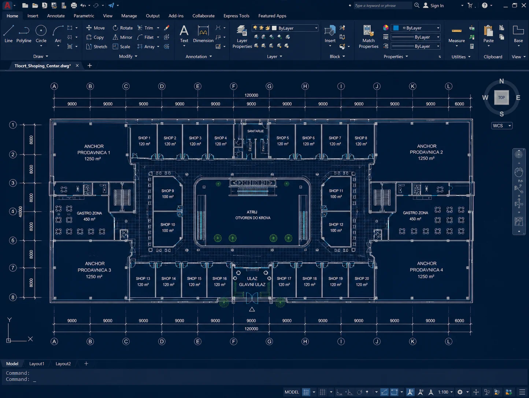Click the Move command

95,28
